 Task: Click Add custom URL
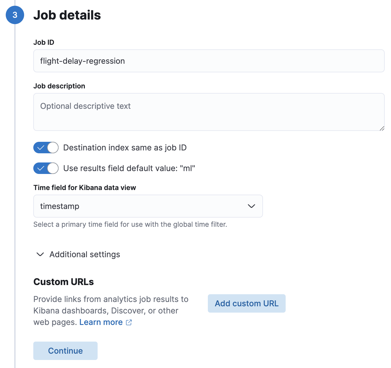(246, 303)
